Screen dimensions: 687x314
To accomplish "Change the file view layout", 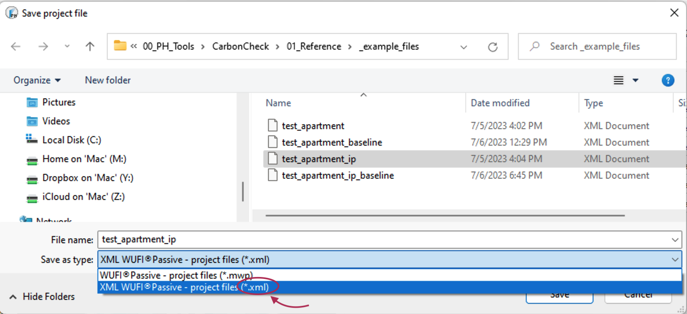I will coord(619,80).
